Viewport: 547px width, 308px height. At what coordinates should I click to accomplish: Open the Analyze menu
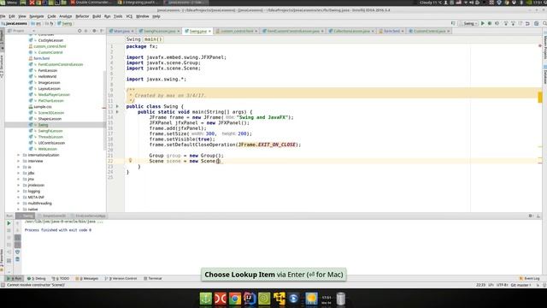65,16
